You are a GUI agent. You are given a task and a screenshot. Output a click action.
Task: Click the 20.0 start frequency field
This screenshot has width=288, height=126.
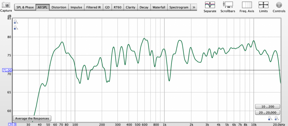click(12, 125)
